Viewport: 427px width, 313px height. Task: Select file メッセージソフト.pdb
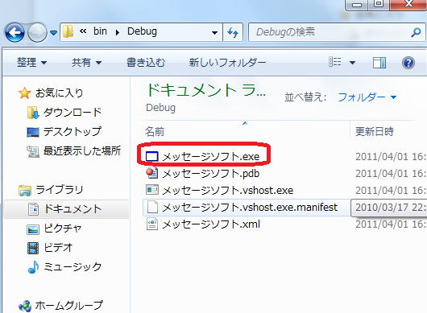[210, 174]
